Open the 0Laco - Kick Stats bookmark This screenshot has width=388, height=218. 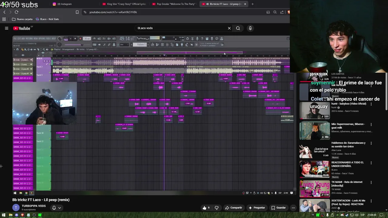click(47, 19)
